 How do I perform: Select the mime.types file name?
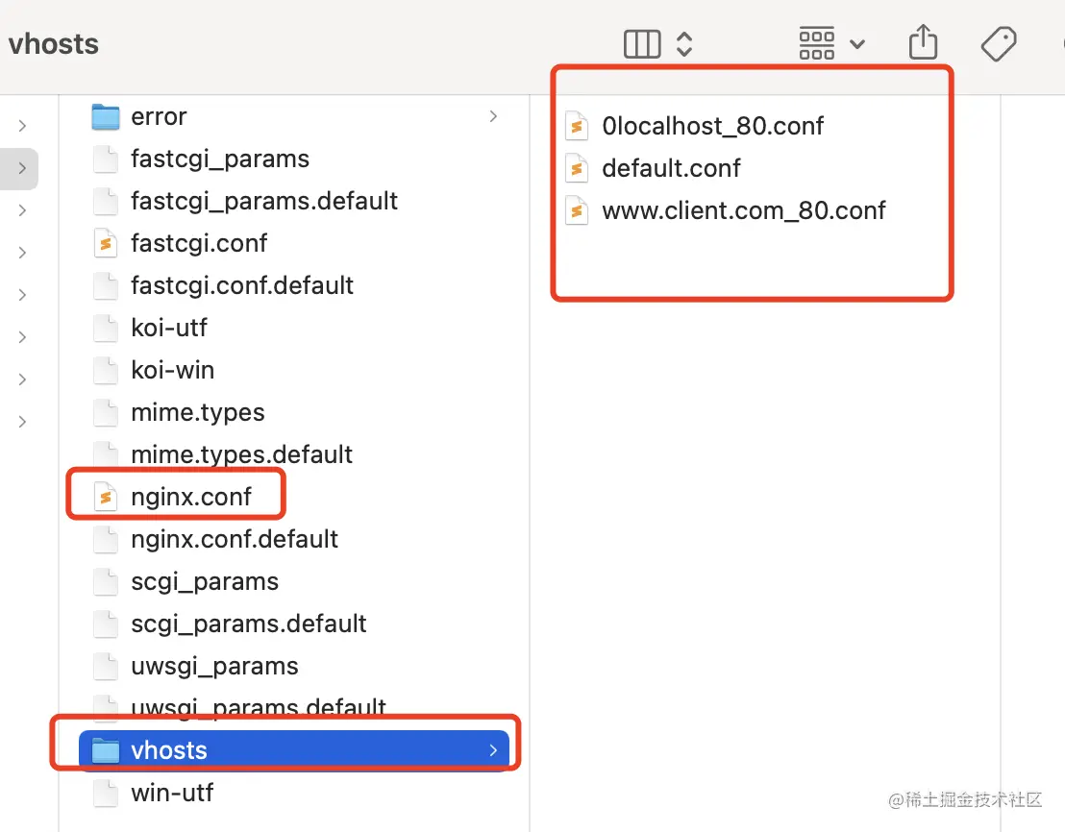click(198, 412)
